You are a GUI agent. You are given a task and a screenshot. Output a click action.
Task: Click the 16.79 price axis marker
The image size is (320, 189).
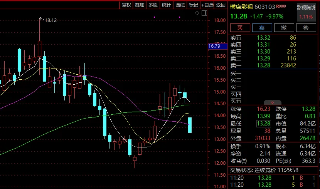(x=214, y=46)
